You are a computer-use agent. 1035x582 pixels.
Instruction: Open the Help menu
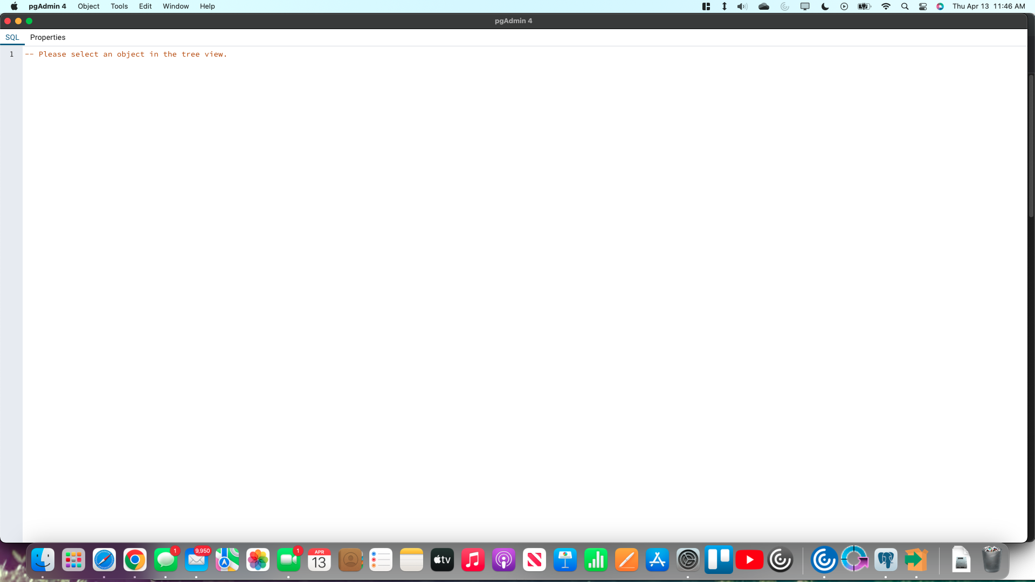[207, 6]
